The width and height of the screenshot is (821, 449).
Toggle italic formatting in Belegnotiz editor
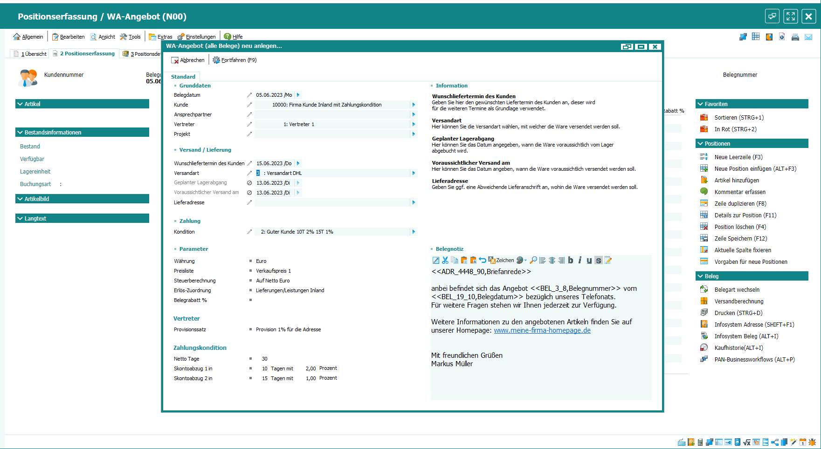(580, 261)
